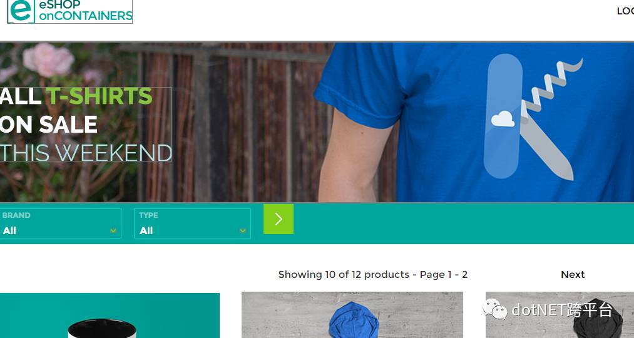Click the WeChat watermark icon
The height and width of the screenshot is (338, 634).
[494, 309]
